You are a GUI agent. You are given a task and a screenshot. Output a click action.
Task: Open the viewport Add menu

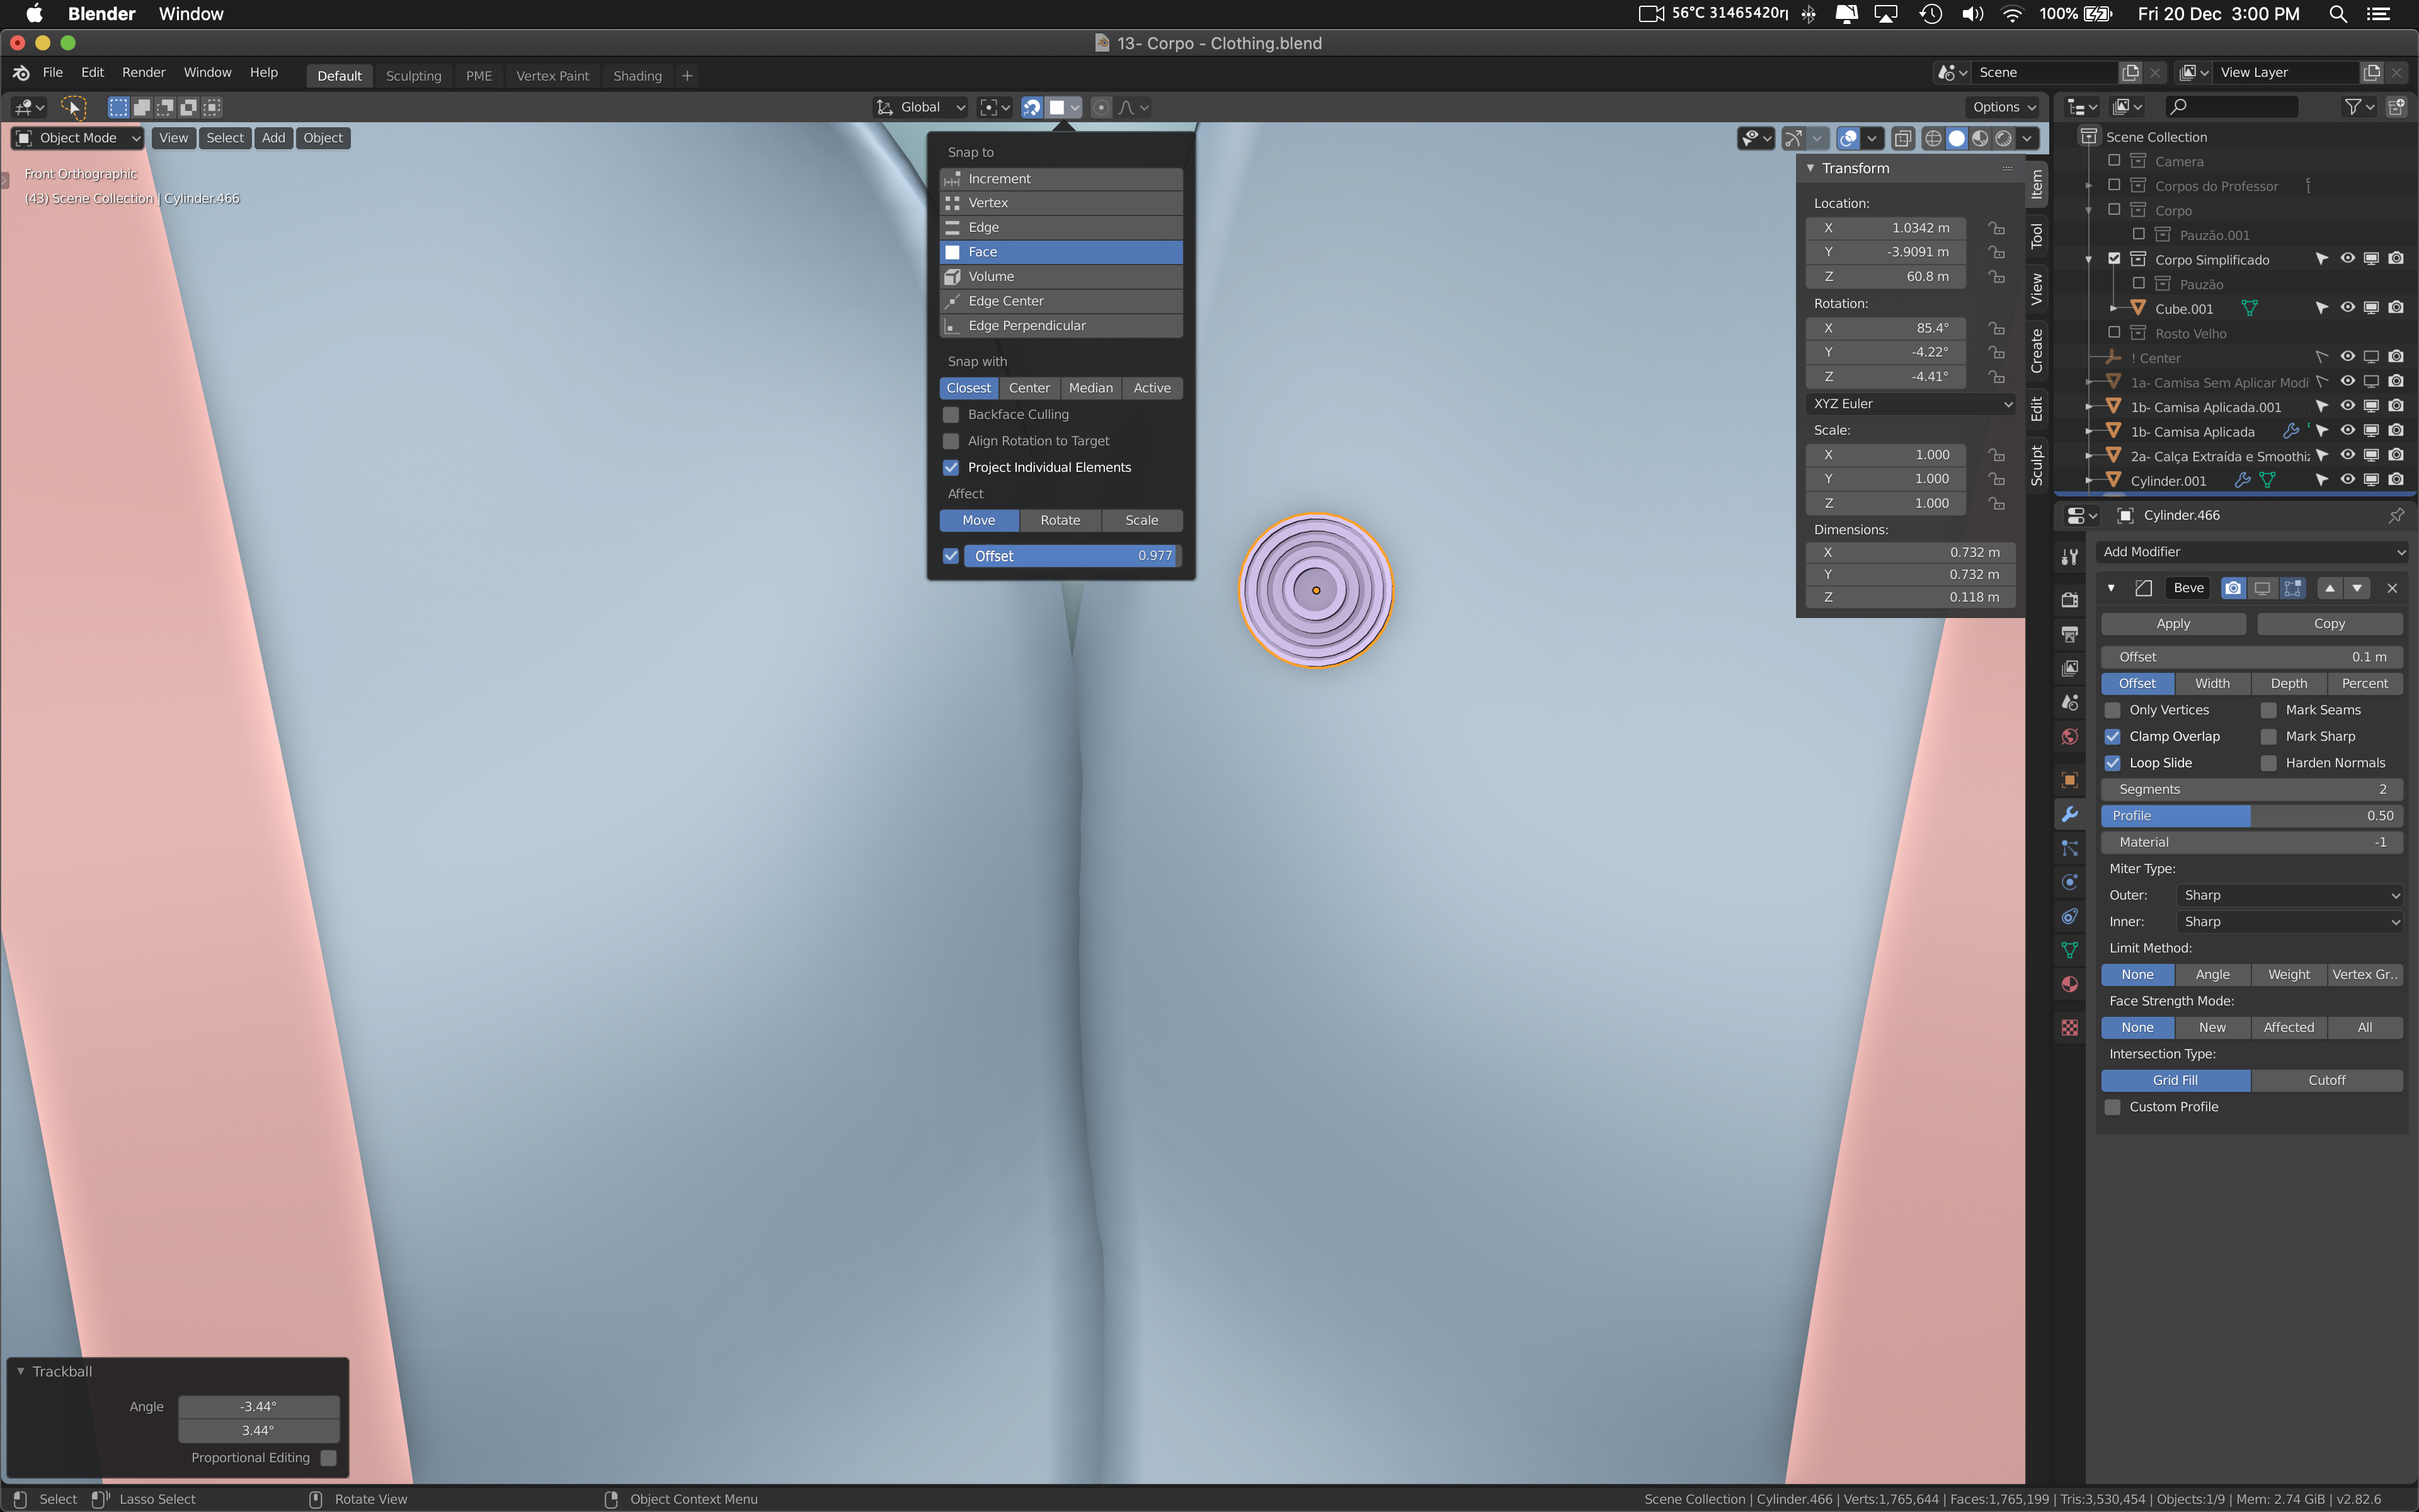pos(273,138)
